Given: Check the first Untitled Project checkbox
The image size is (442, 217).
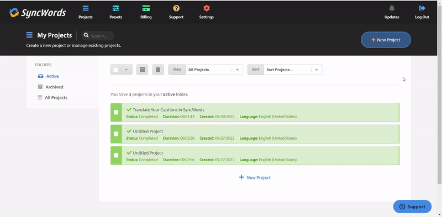Looking at the screenshot, I should [x=116, y=134].
